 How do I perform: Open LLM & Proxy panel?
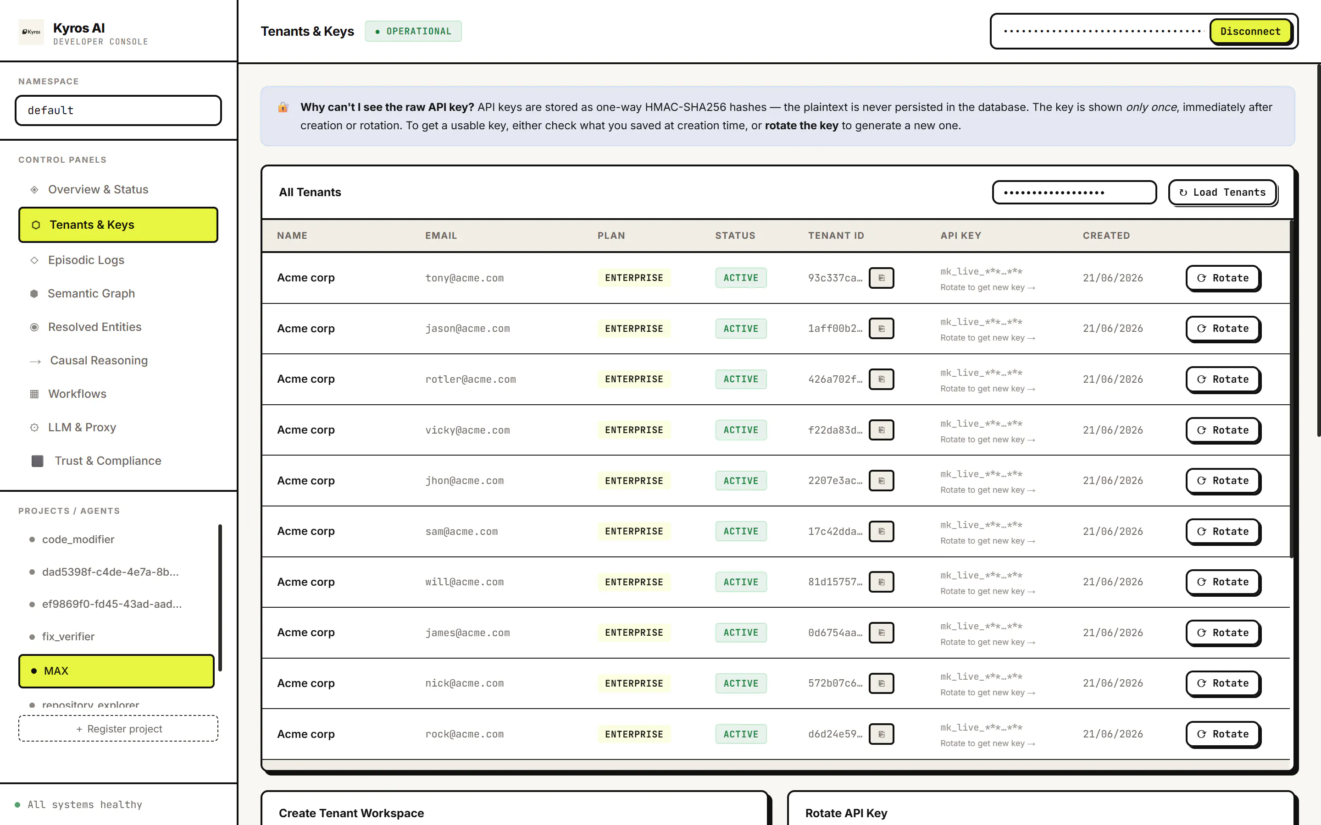(118, 427)
